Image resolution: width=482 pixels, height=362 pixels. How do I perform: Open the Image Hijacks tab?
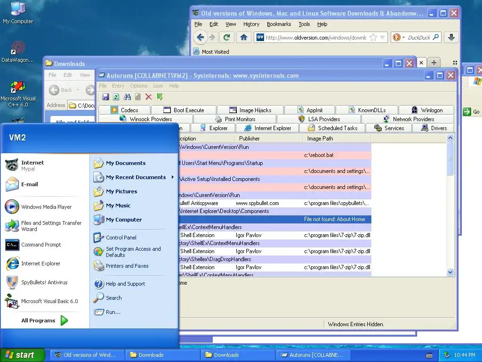[x=250, y=110]
